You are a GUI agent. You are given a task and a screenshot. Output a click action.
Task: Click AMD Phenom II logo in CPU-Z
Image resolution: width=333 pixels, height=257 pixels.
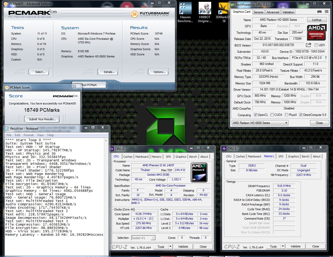199,172
